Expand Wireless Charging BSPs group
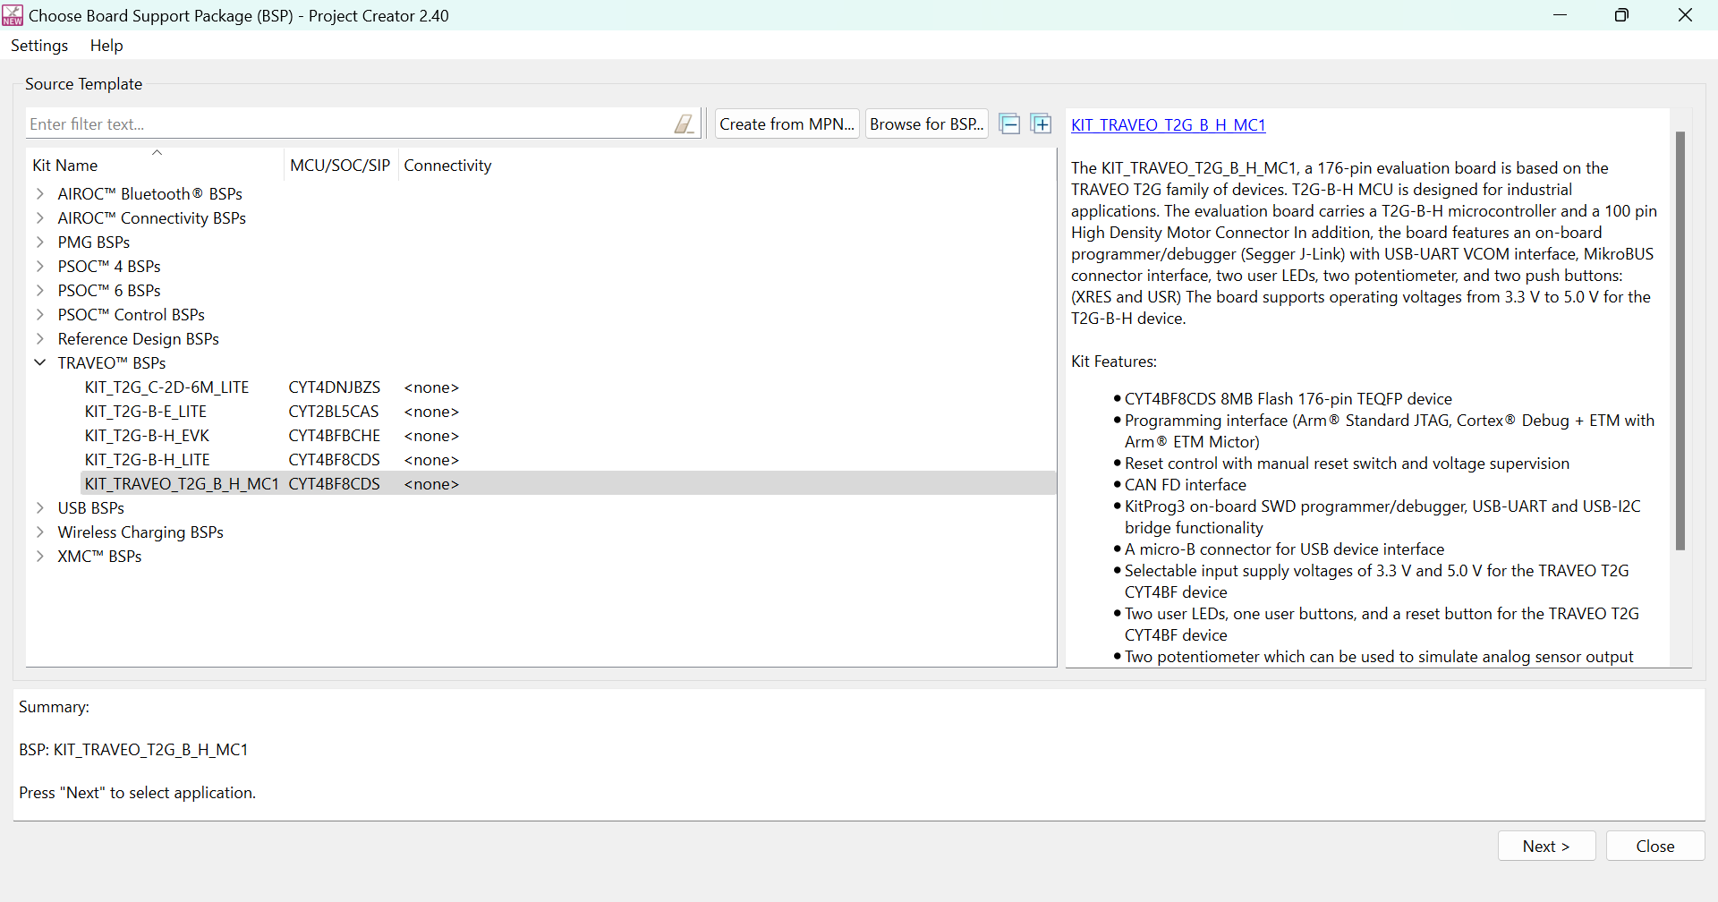This screenshot has width=1718, height=902. (x=40, y=532)
